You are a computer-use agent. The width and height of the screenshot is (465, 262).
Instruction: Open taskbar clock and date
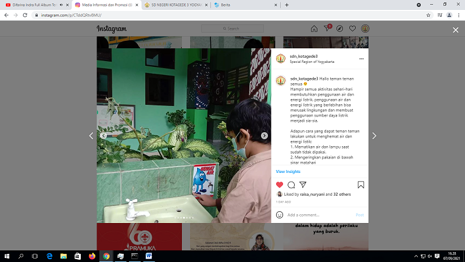tap(452, 256)
